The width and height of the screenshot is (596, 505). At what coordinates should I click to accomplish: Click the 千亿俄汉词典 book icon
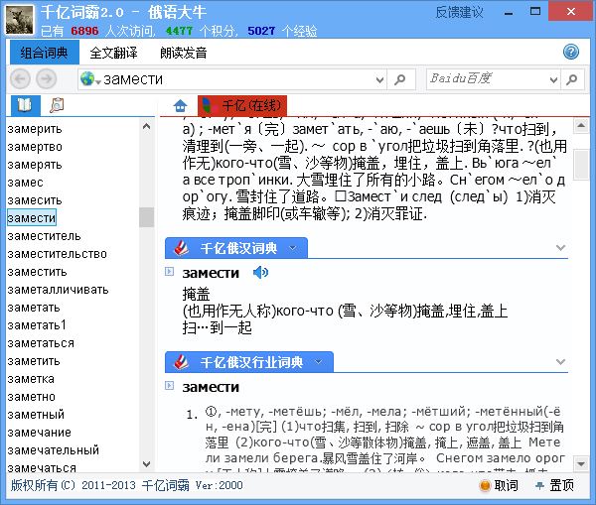pos(182,248)
